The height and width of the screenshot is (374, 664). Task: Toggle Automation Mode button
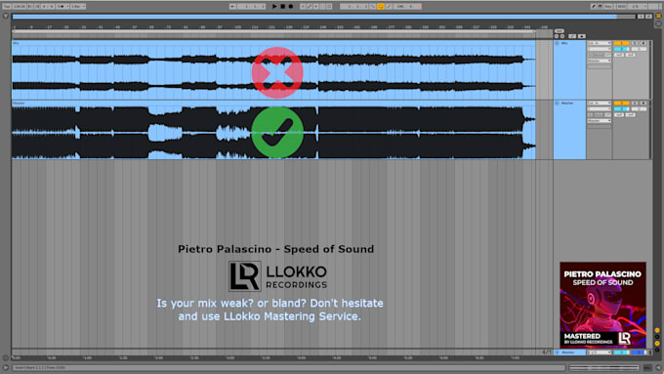tap(572, 36)
